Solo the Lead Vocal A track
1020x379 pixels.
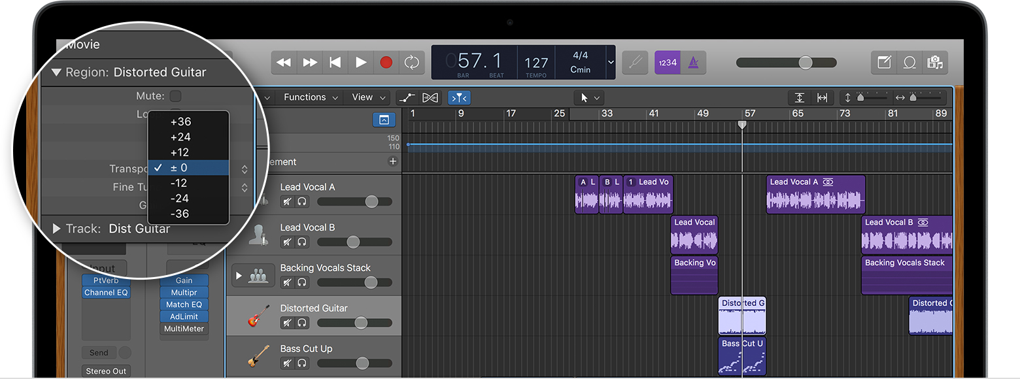(301, 202)
